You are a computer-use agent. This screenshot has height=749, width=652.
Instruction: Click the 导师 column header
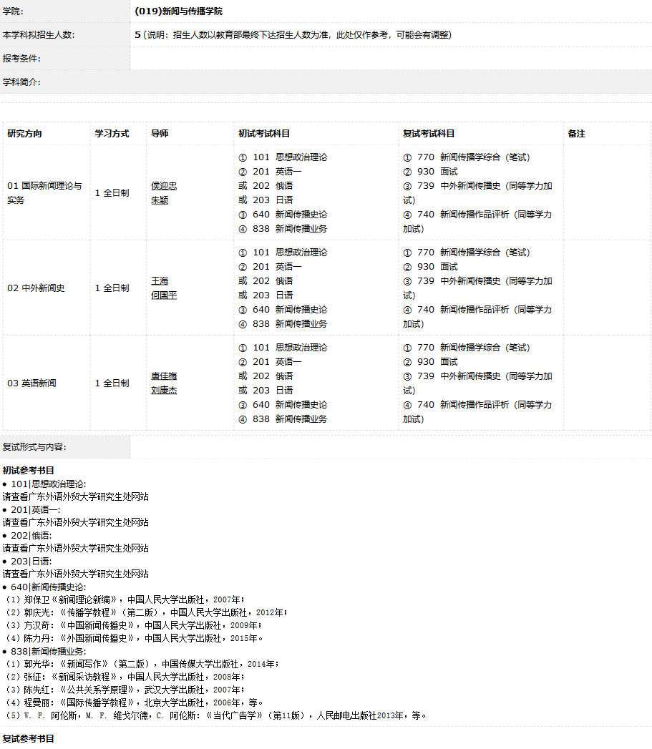160,134
